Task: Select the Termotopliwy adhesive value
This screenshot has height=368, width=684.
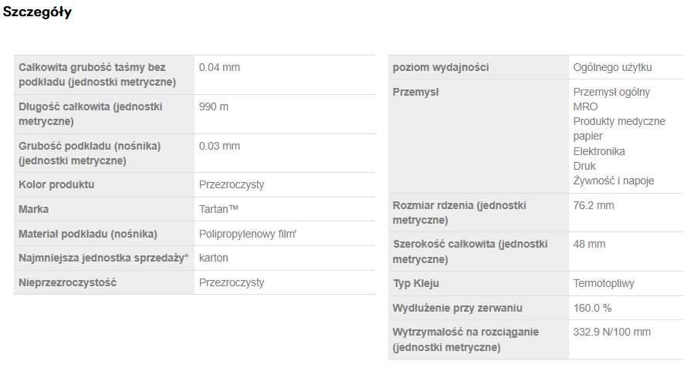Action: click(604, 283)
